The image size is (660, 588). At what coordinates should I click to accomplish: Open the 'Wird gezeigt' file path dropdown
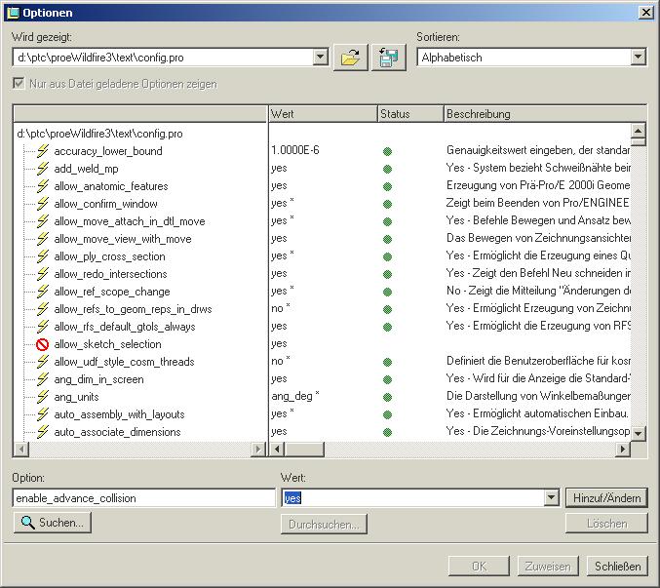coord(321,57)
